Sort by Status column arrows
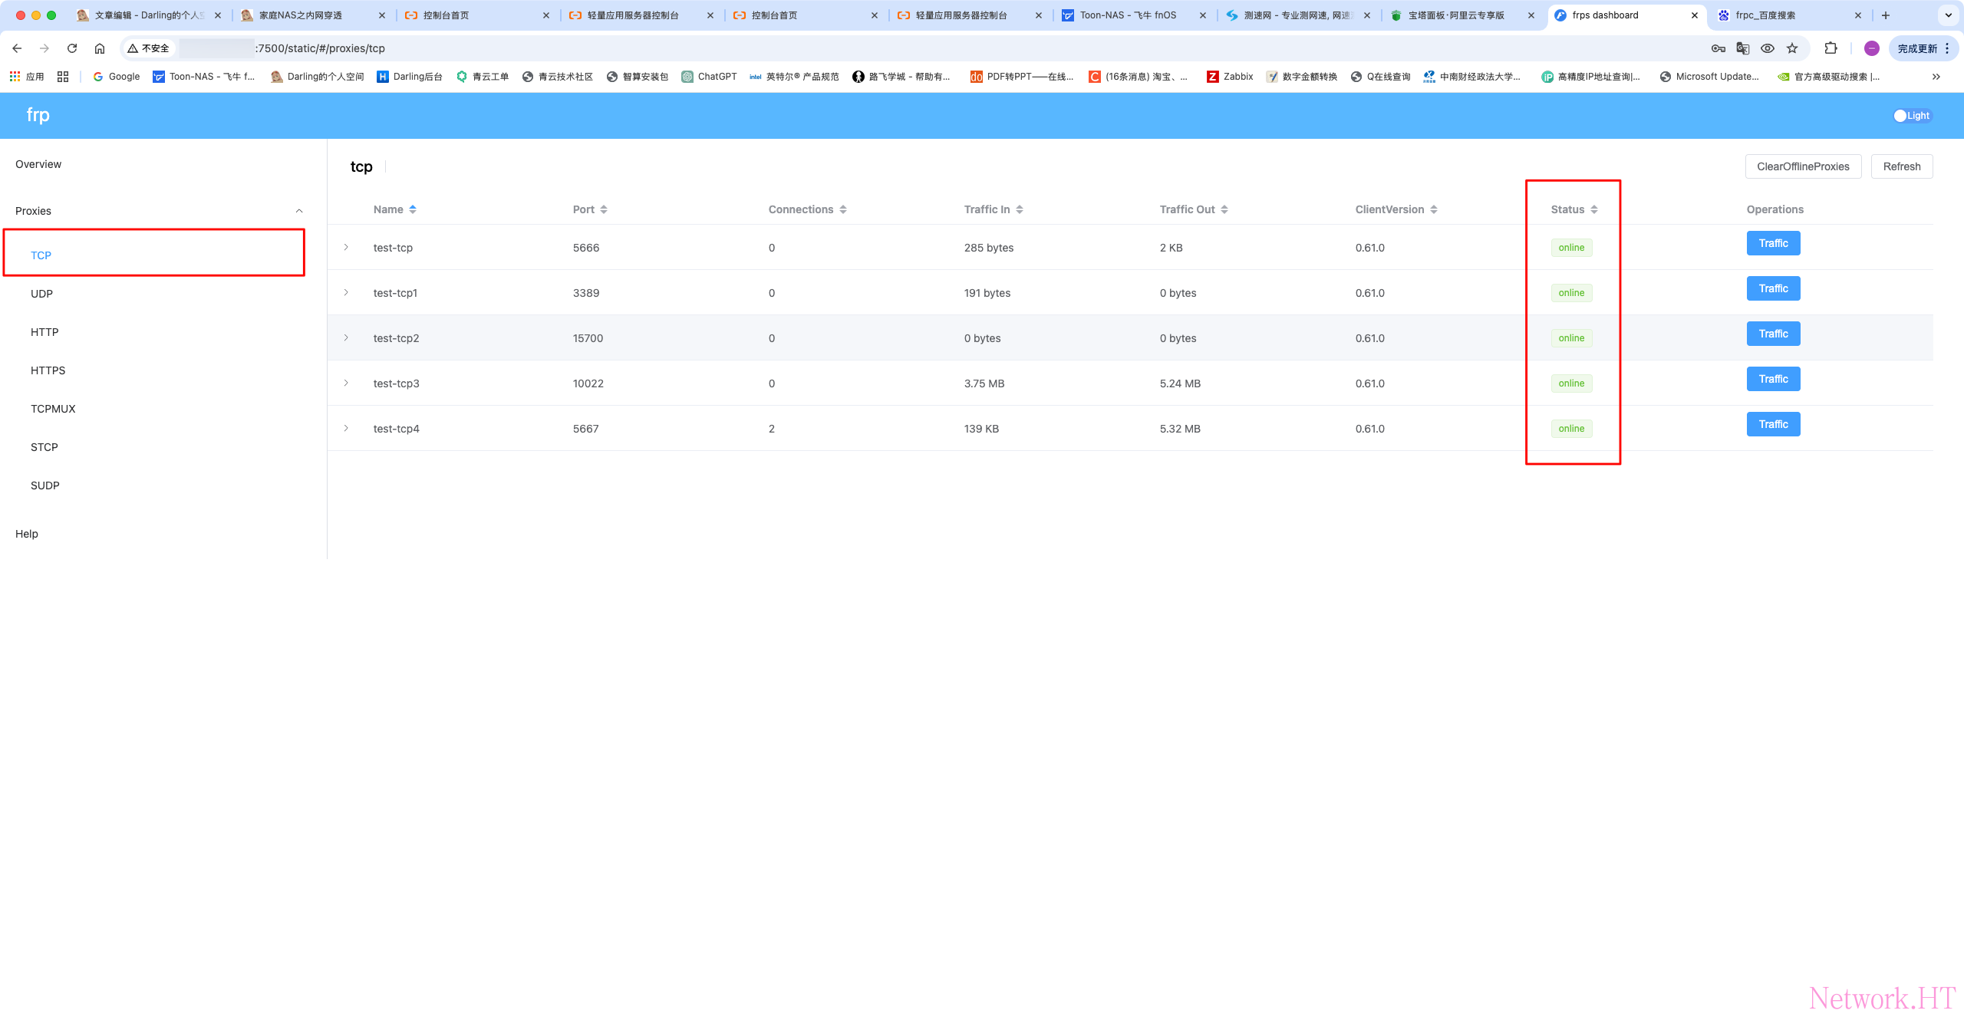The image size is (1964, 1017). pyautogui.click(x=1594, y=209)
